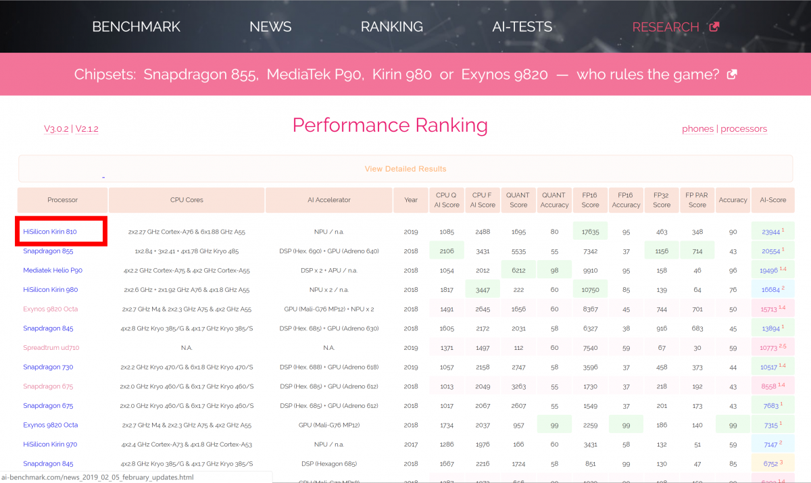Click the Year column header
The height and width of the screenshot is (483, 811).
411,200
